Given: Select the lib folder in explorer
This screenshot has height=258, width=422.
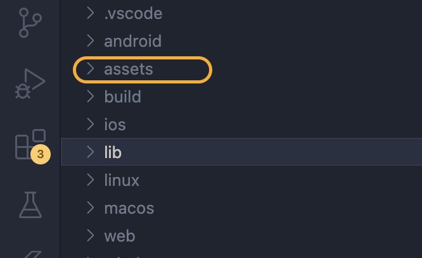Looking at the screenshot, I should [241, 152].
